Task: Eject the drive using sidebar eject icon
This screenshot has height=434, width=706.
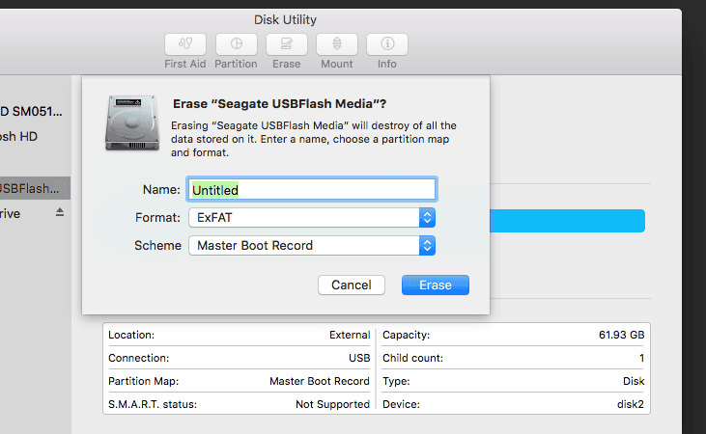Action: pos(60,212)
